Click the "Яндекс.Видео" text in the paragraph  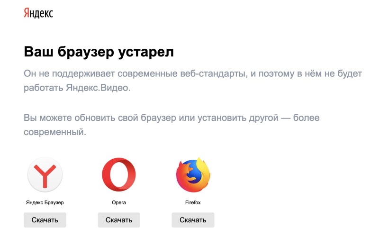coord(98,88)
